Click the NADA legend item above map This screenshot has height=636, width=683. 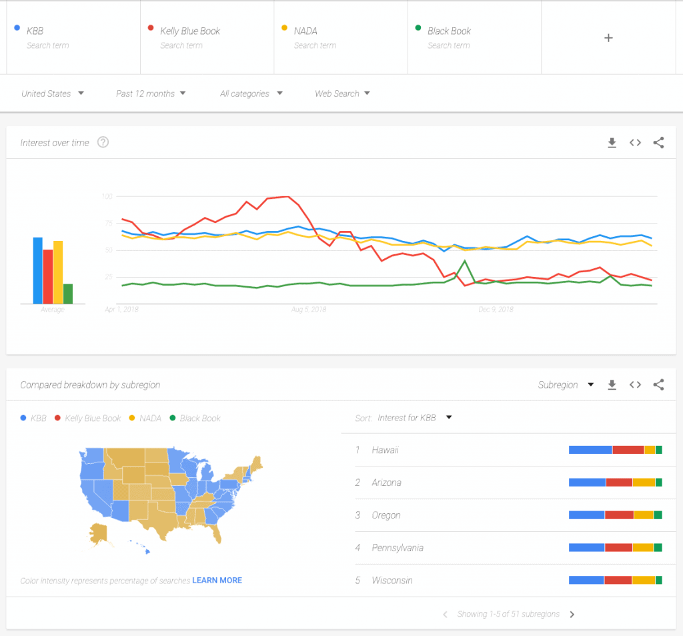coord(145,418)
